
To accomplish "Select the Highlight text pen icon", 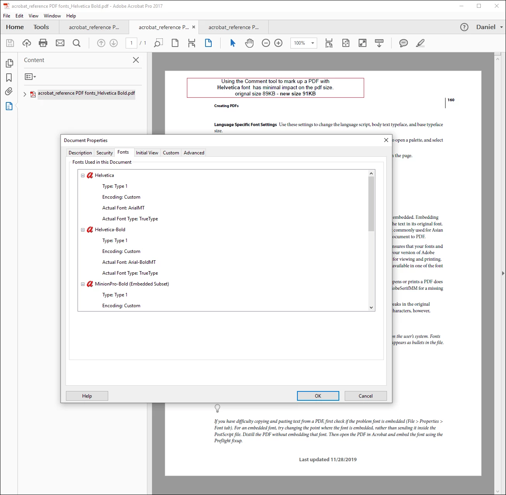I will click(x=420, y=43).
